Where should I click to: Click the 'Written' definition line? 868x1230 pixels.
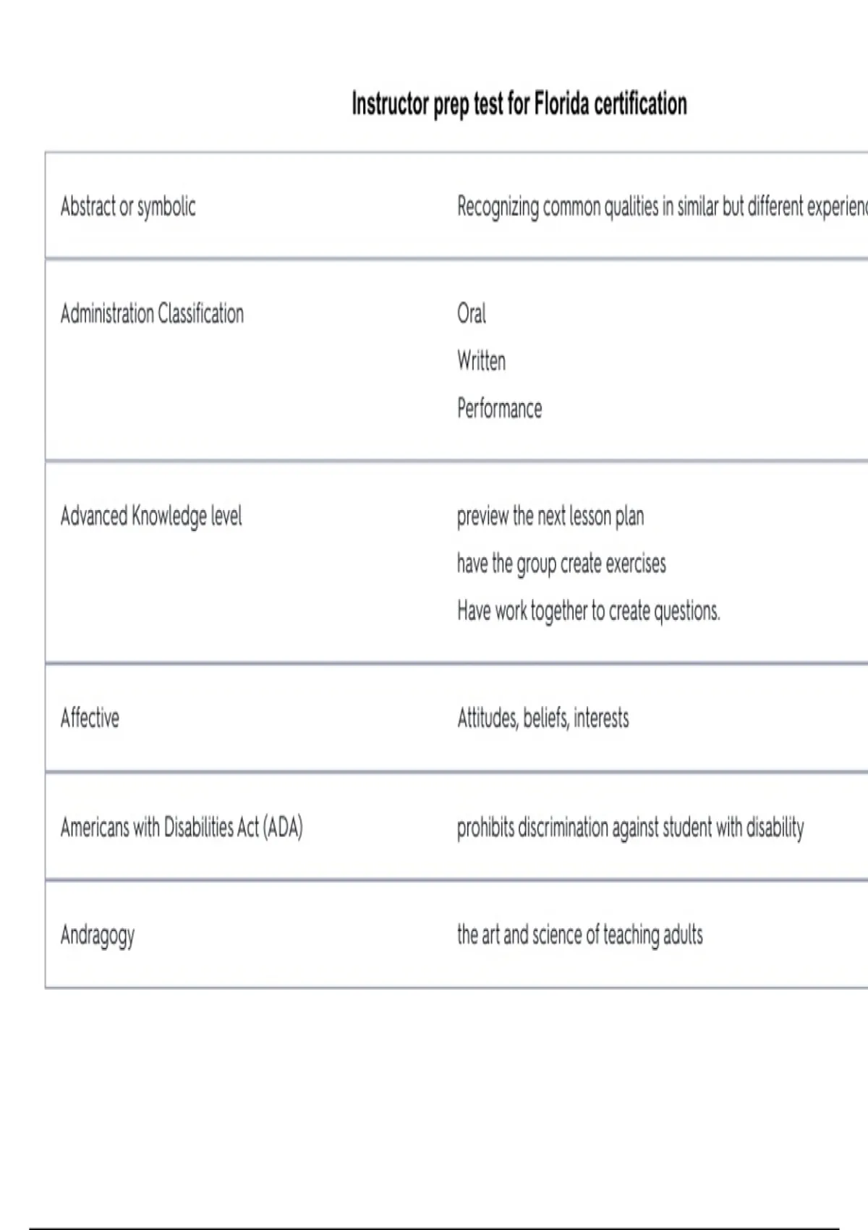(x=481, y=361)
